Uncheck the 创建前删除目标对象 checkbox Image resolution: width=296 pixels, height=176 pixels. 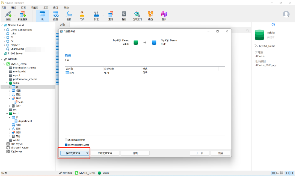(x=66, y=145)
